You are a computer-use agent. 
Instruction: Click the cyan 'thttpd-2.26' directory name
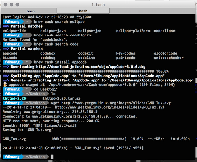[x=14, y=98]
